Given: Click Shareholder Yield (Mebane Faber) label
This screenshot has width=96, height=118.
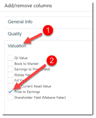Looking at the screenshot, I should (x=40, y=97).
